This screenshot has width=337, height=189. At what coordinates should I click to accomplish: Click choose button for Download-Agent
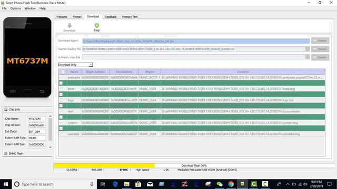(x=320, y=41)
